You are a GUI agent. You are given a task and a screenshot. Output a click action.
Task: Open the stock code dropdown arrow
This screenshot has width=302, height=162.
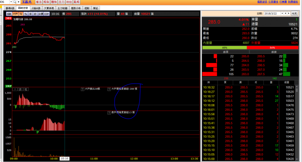tap(11, 2)
